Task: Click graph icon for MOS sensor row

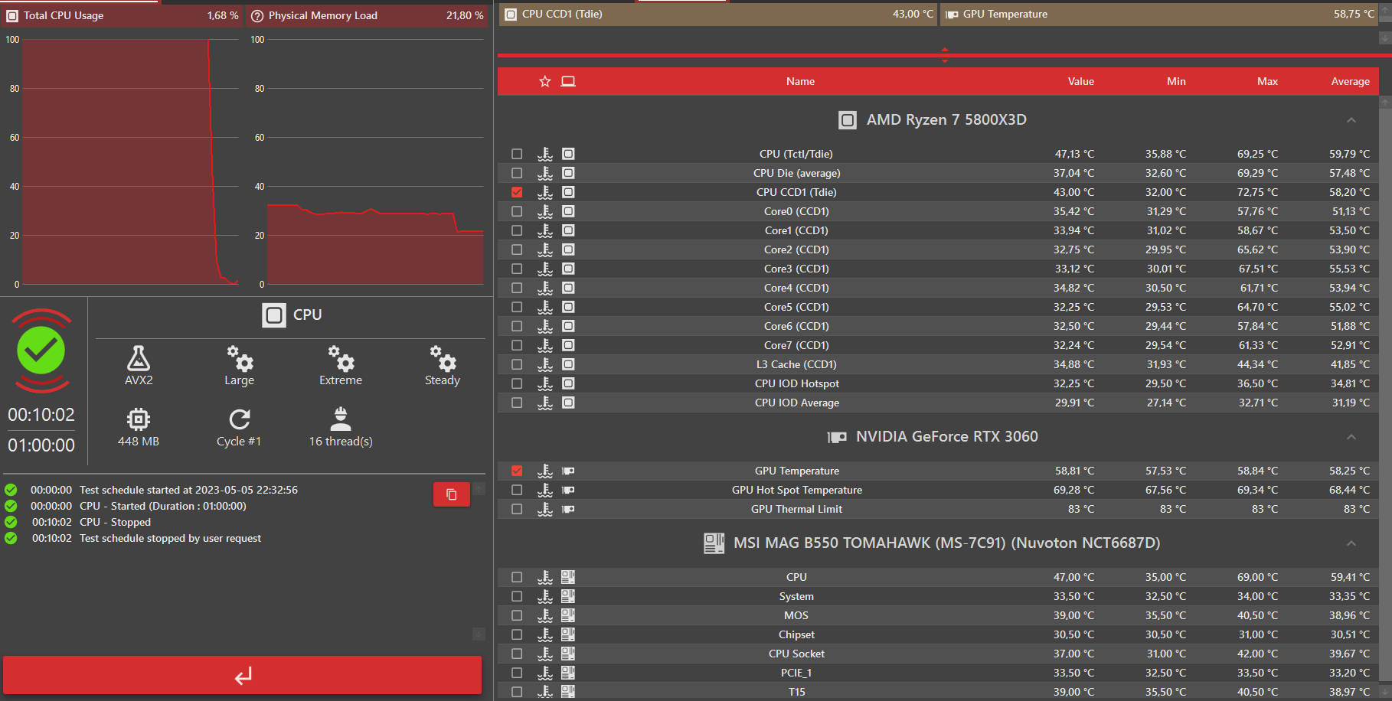Action: click(545, 615)
